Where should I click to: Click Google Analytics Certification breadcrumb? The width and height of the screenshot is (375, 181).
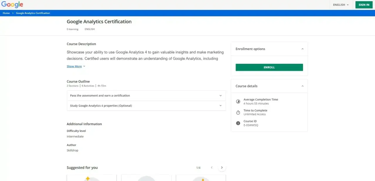click(33, 13)
